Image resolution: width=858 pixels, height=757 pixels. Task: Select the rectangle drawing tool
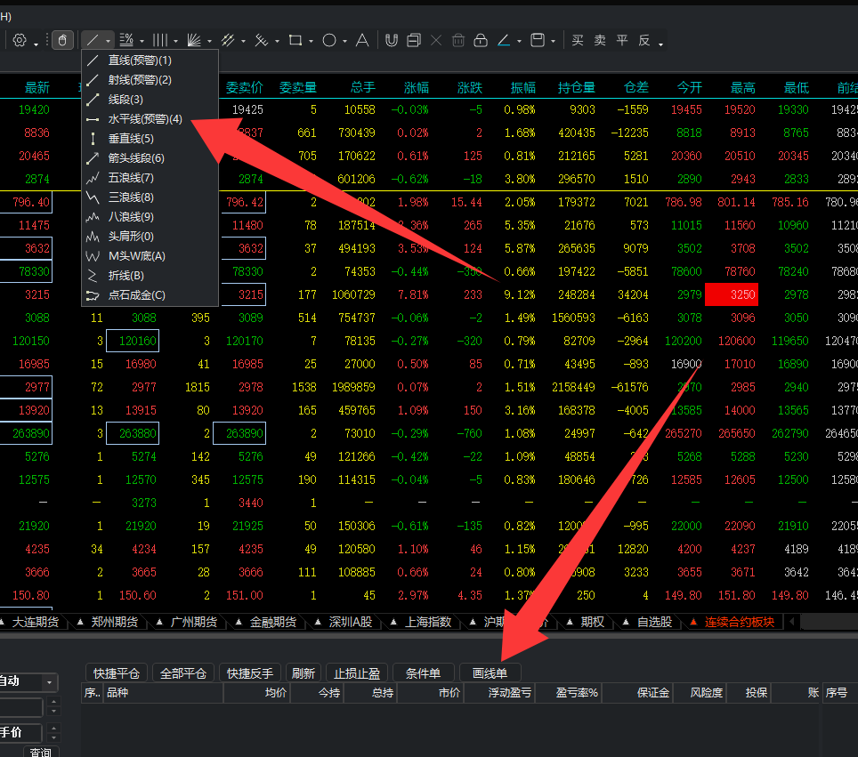(x=295, y=40)
